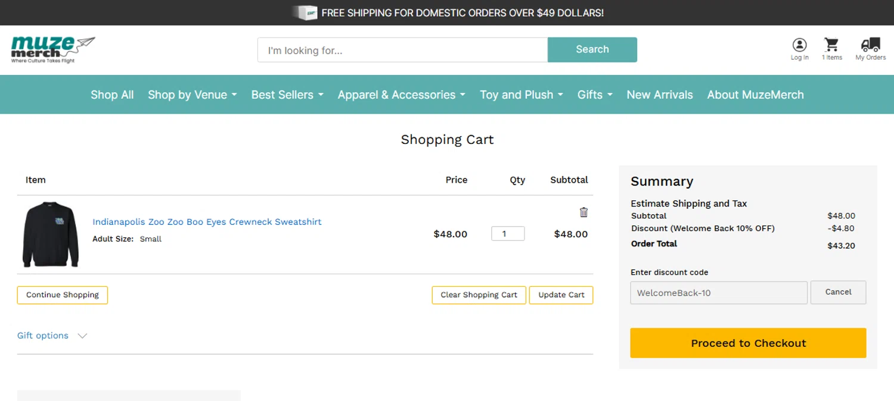Expand the Shop by Venue menu
This screenshot has width=894, height=401.
click(x=192, y=95)
